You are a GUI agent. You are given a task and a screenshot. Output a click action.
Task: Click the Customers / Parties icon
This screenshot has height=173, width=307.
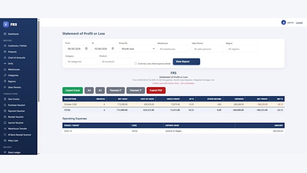click(5, 46)
